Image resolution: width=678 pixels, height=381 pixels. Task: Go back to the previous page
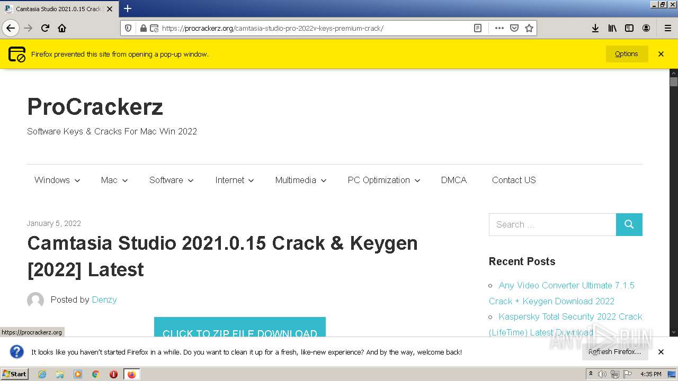click(11, 28)
